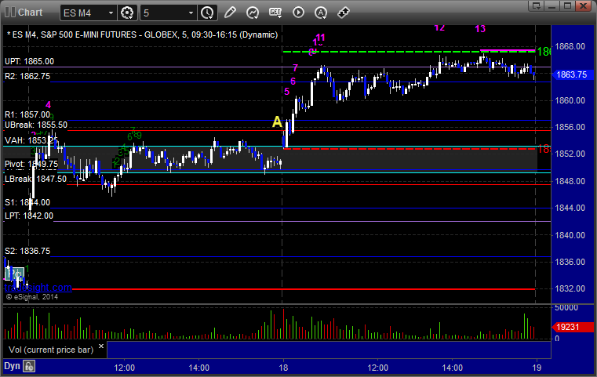Select the LBreak: 1847.50 level label

coord(35,179)
